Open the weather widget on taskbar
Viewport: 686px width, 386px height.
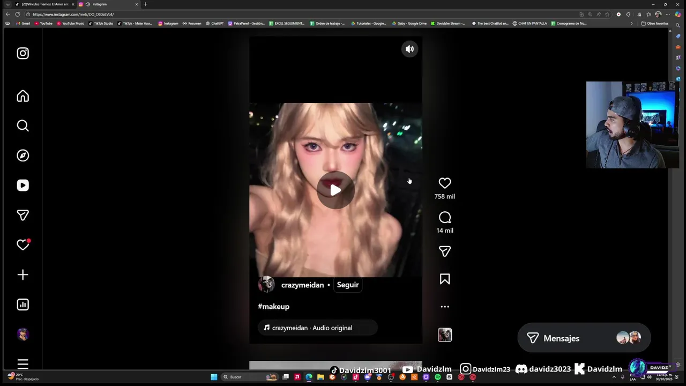coord(24,377)
